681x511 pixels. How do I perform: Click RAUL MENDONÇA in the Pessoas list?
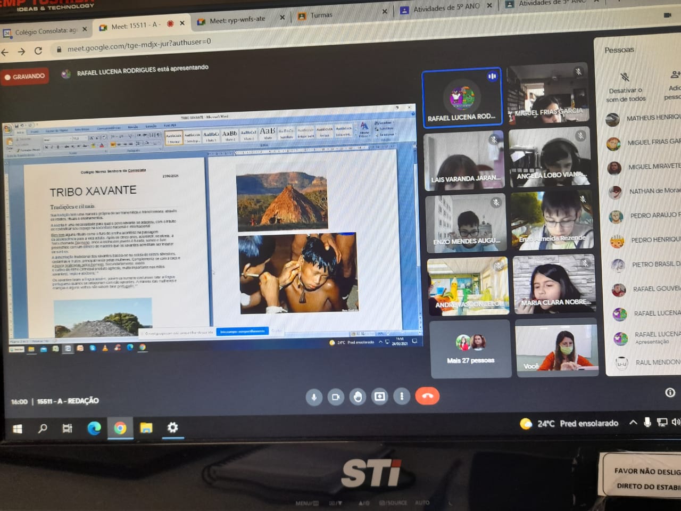(648, 362)
